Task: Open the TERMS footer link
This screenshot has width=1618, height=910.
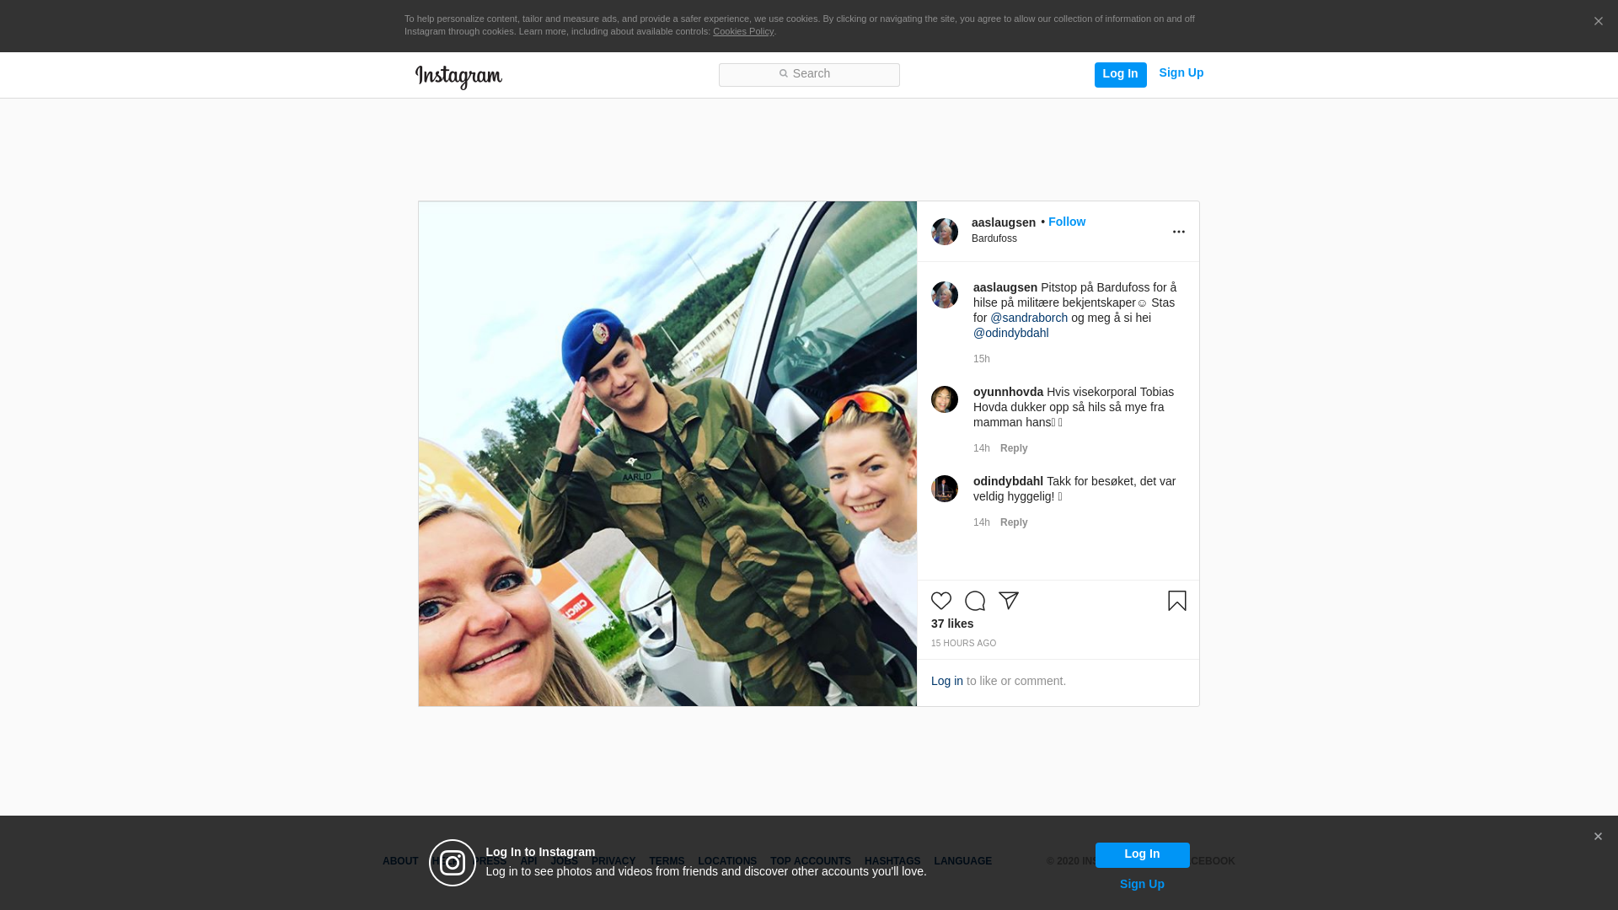Action: click(666, 861)
